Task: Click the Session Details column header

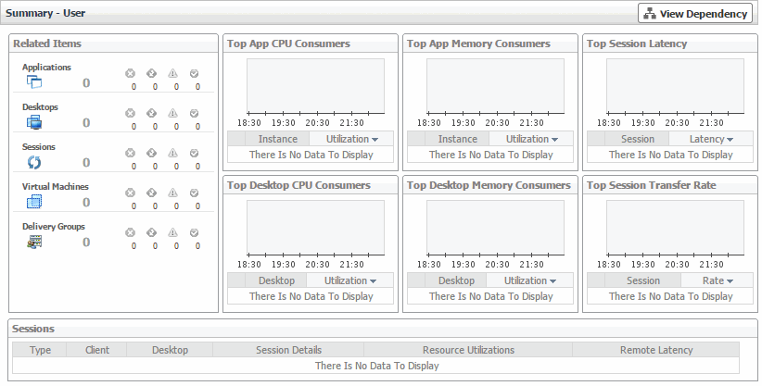Action: tap(288, 350)
